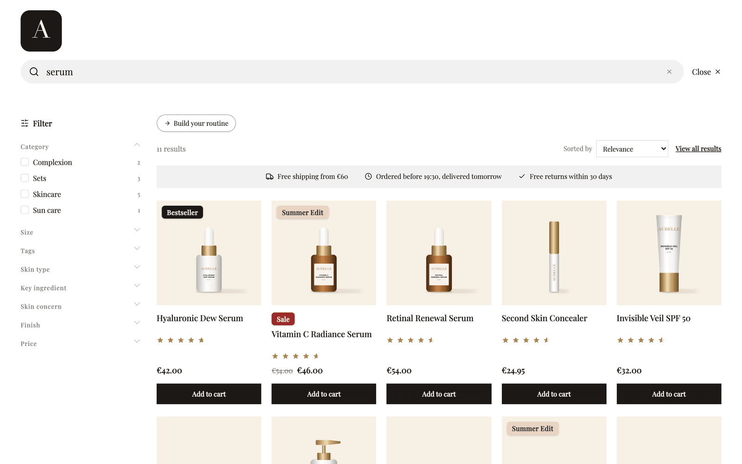Click the red Sale badge
The width and height of the screenshot is (742, 464).
point(283,319)
